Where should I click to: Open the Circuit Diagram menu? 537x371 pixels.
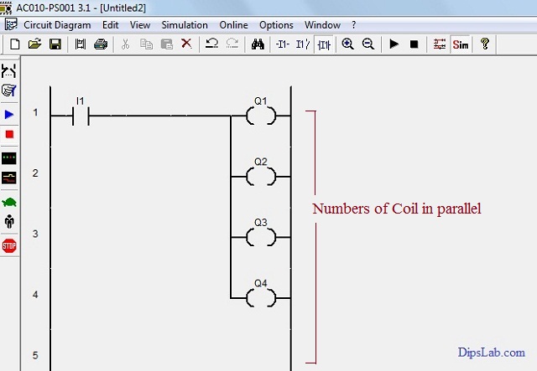57,25
